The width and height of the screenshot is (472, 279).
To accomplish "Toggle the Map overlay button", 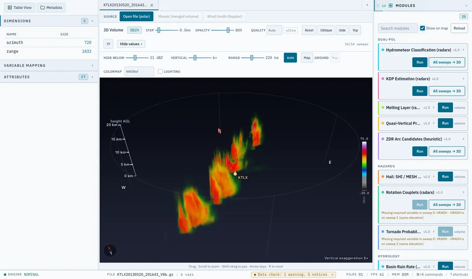I will (307, 58).
